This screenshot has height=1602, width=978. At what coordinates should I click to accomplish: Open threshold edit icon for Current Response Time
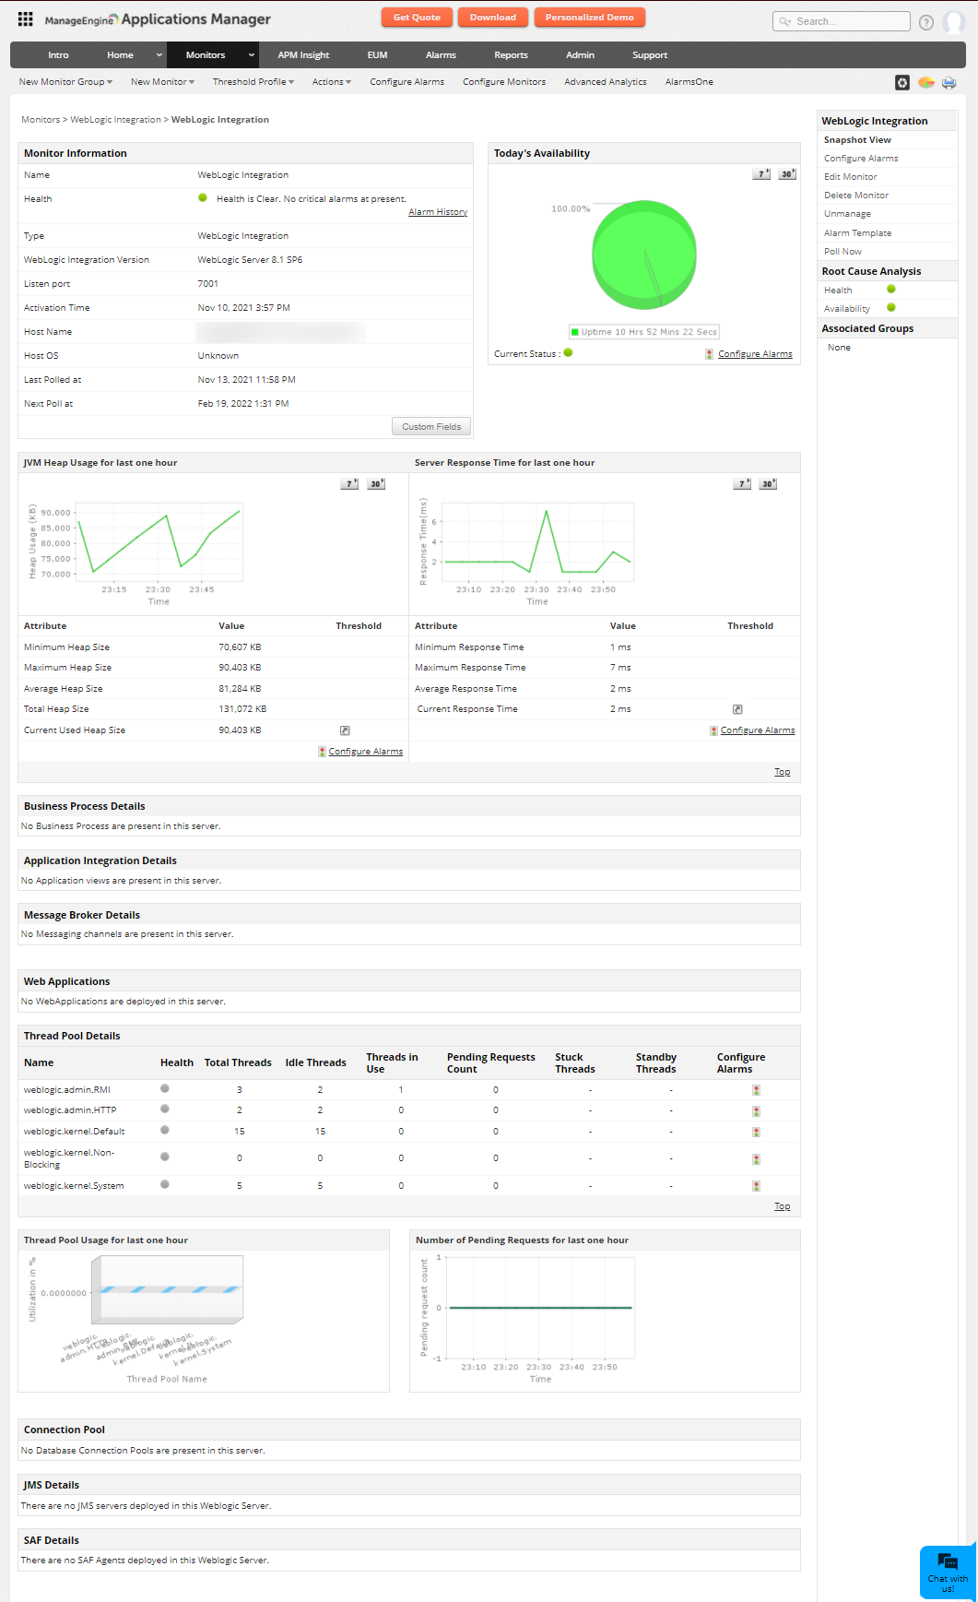[x=737, y=709]
